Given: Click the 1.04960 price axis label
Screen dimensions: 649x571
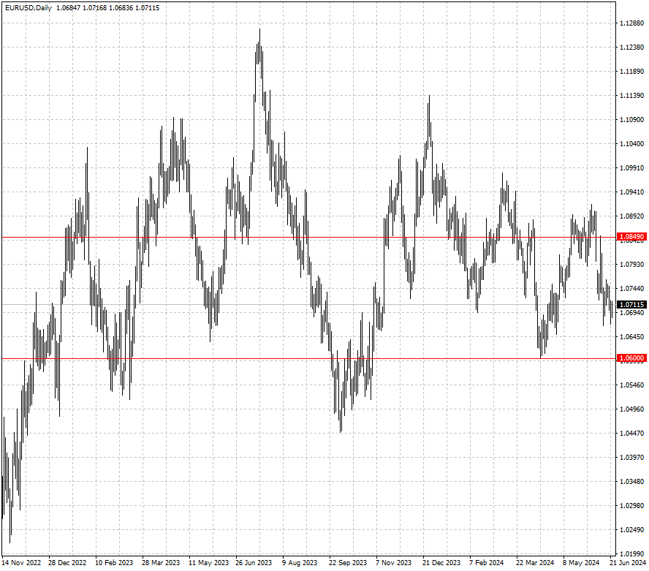Looking at the screenshot, I should [631, 409].
